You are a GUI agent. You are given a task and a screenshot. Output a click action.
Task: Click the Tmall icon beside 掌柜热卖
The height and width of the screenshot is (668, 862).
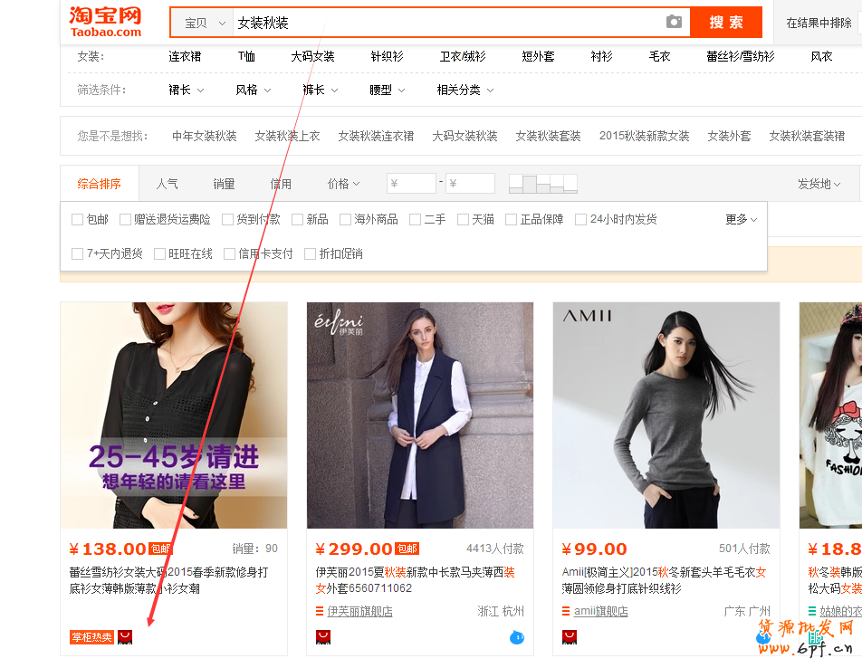click(125, 637)
